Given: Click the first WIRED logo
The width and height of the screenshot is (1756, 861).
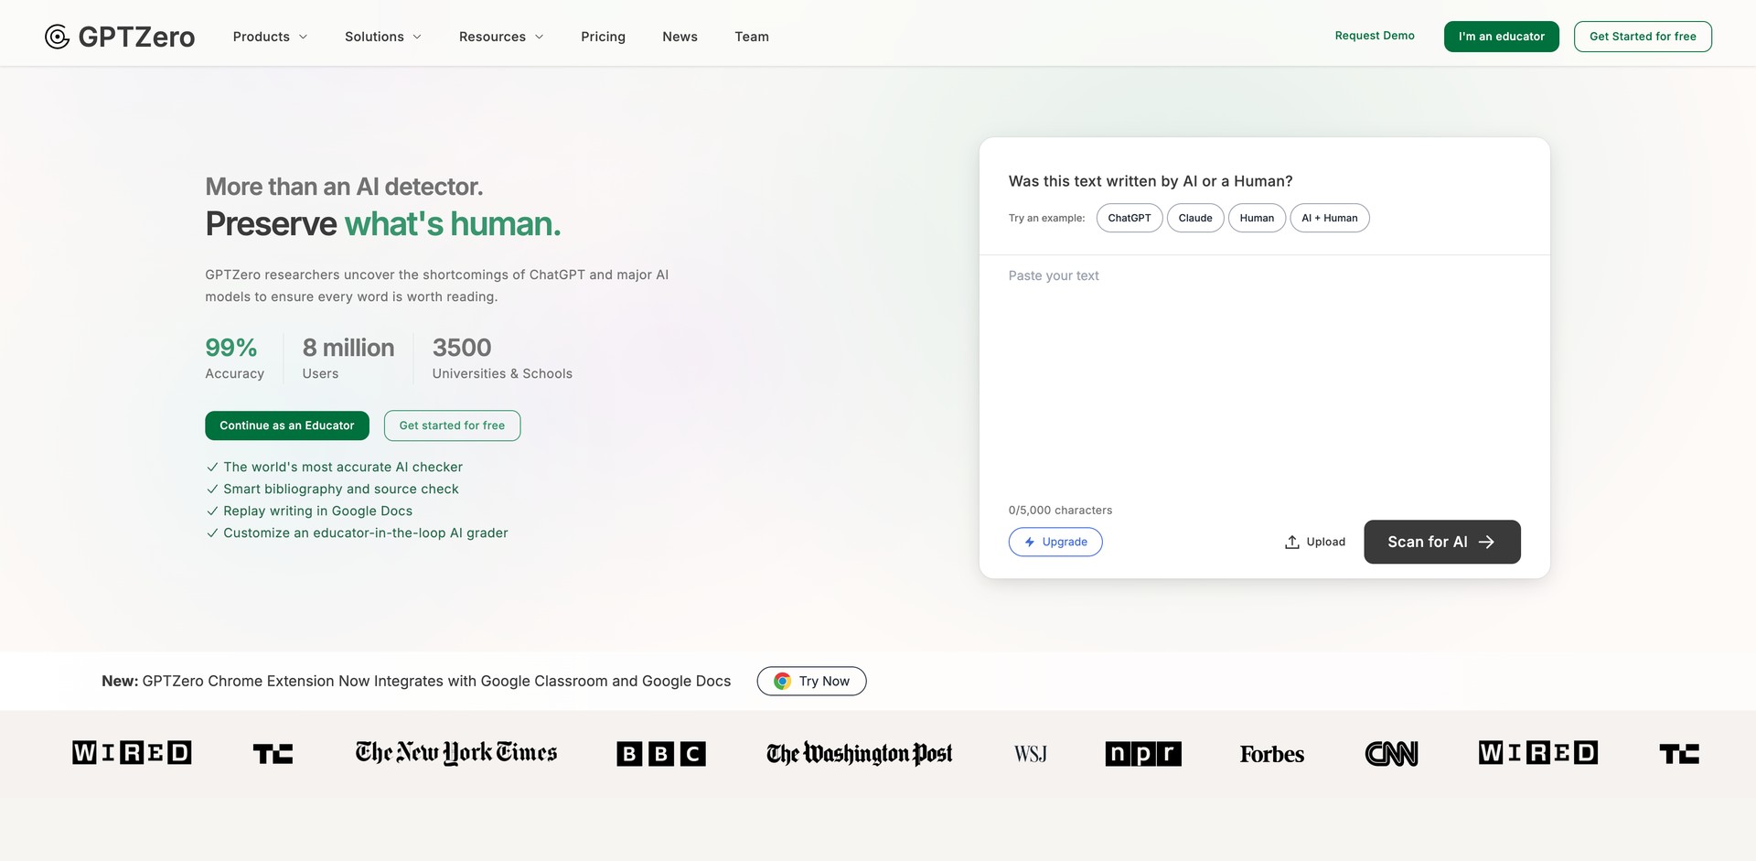Looking at the screenshot, I should [x=132, y=753].
